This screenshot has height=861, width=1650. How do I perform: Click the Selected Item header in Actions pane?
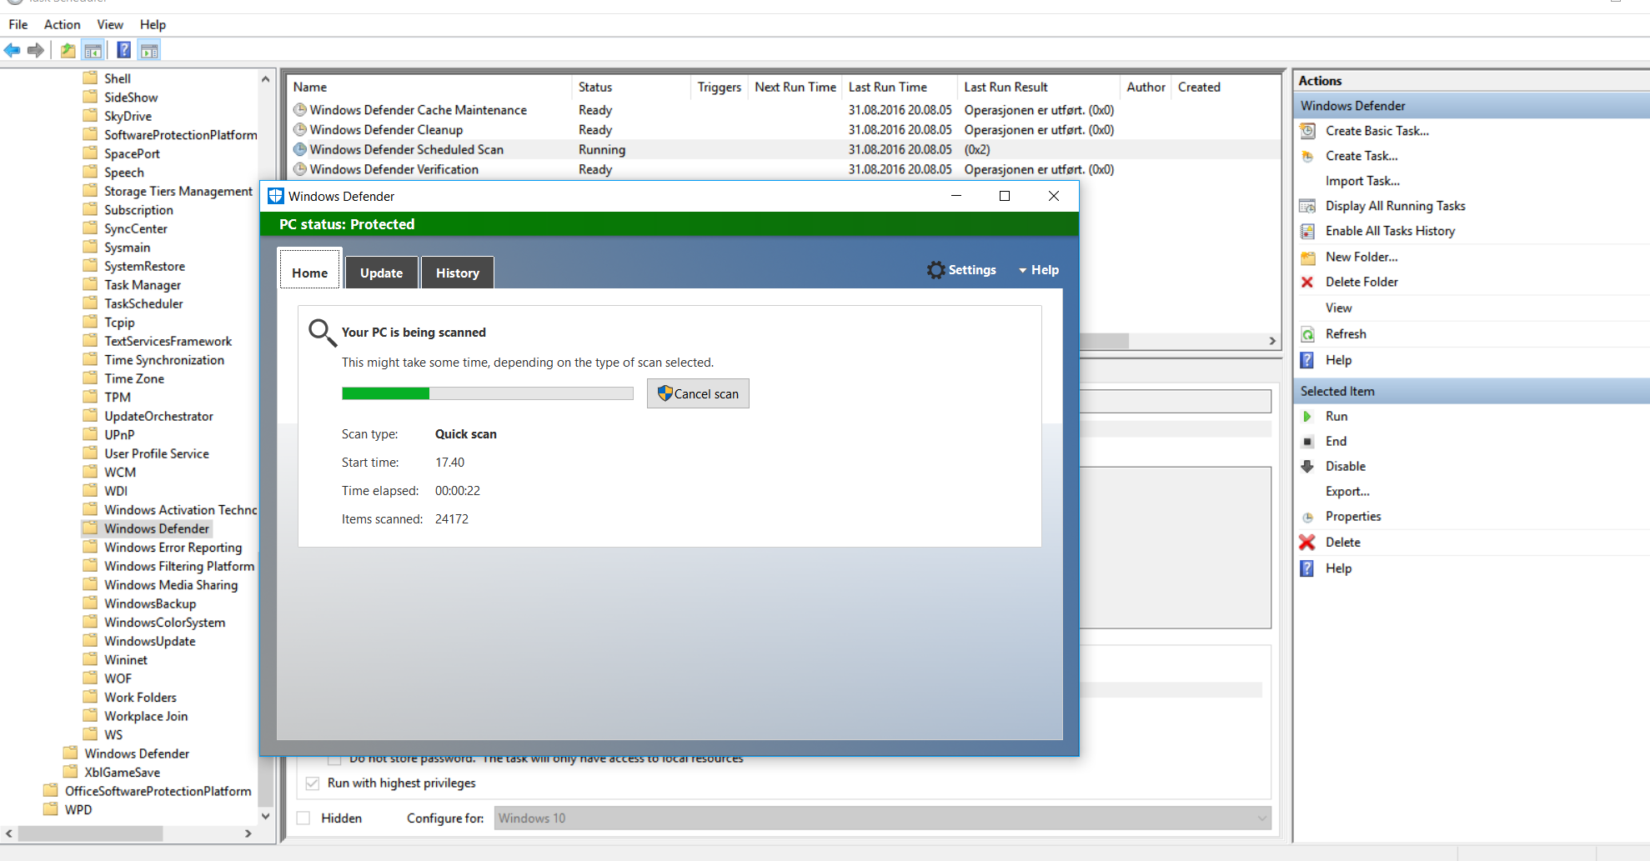[x=1472, y=391]
